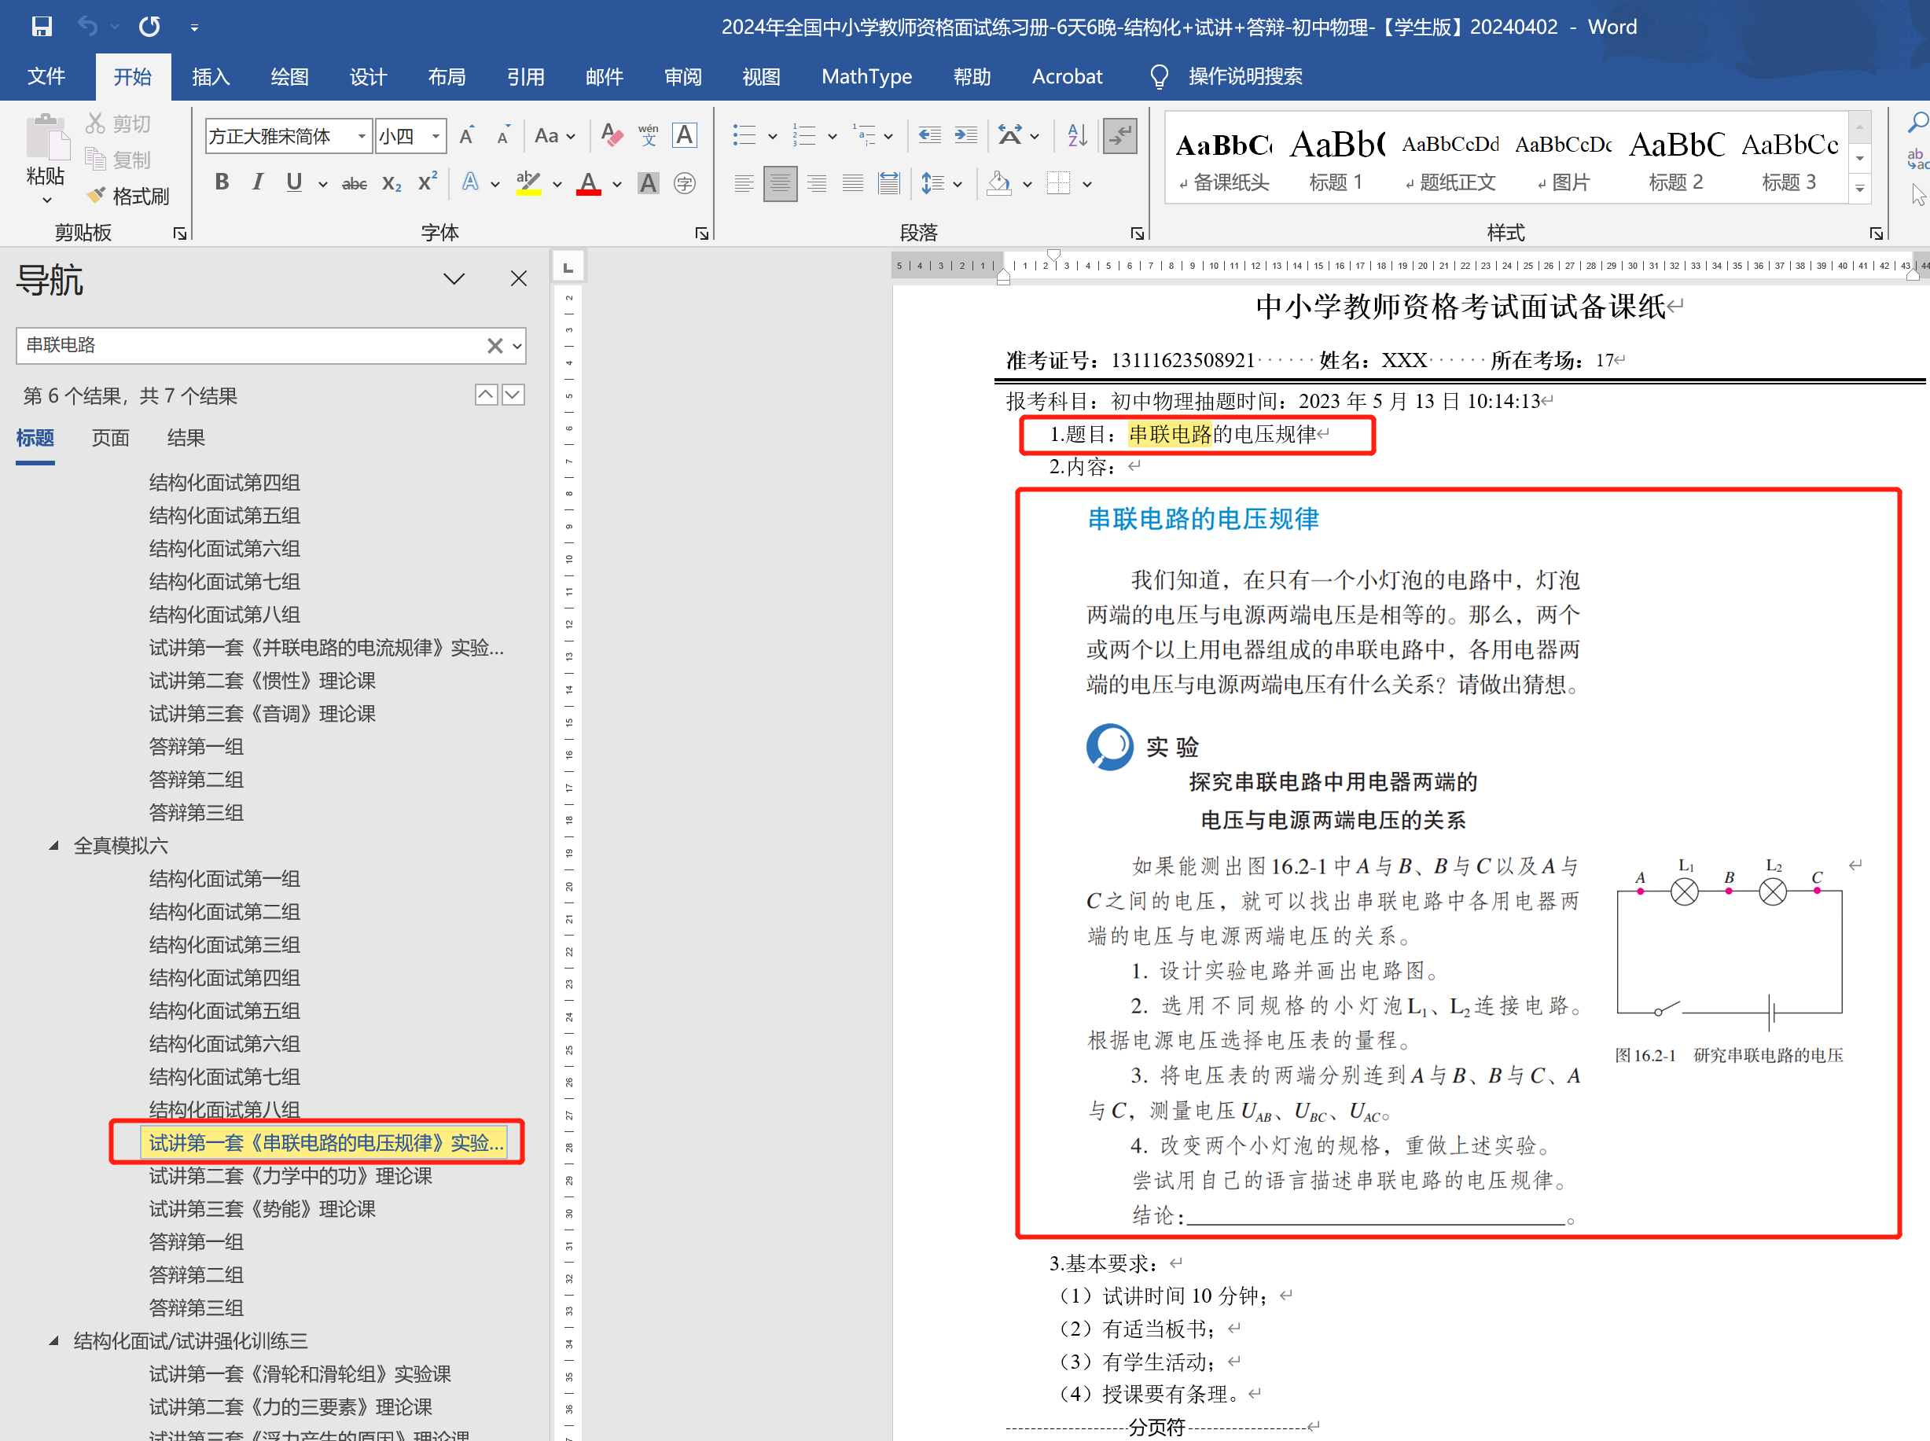The height and width of the screenshot is (1441, 1930).
Task: Select heading 试讲第二套《力学中的功》理论课
Action: click(290, 1176)
